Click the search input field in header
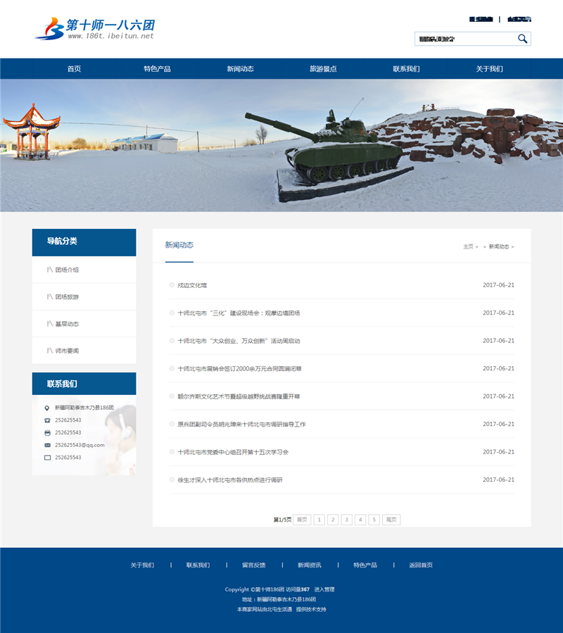The width and height of the screenshot is (563, 633). click(x=464, y=39)
